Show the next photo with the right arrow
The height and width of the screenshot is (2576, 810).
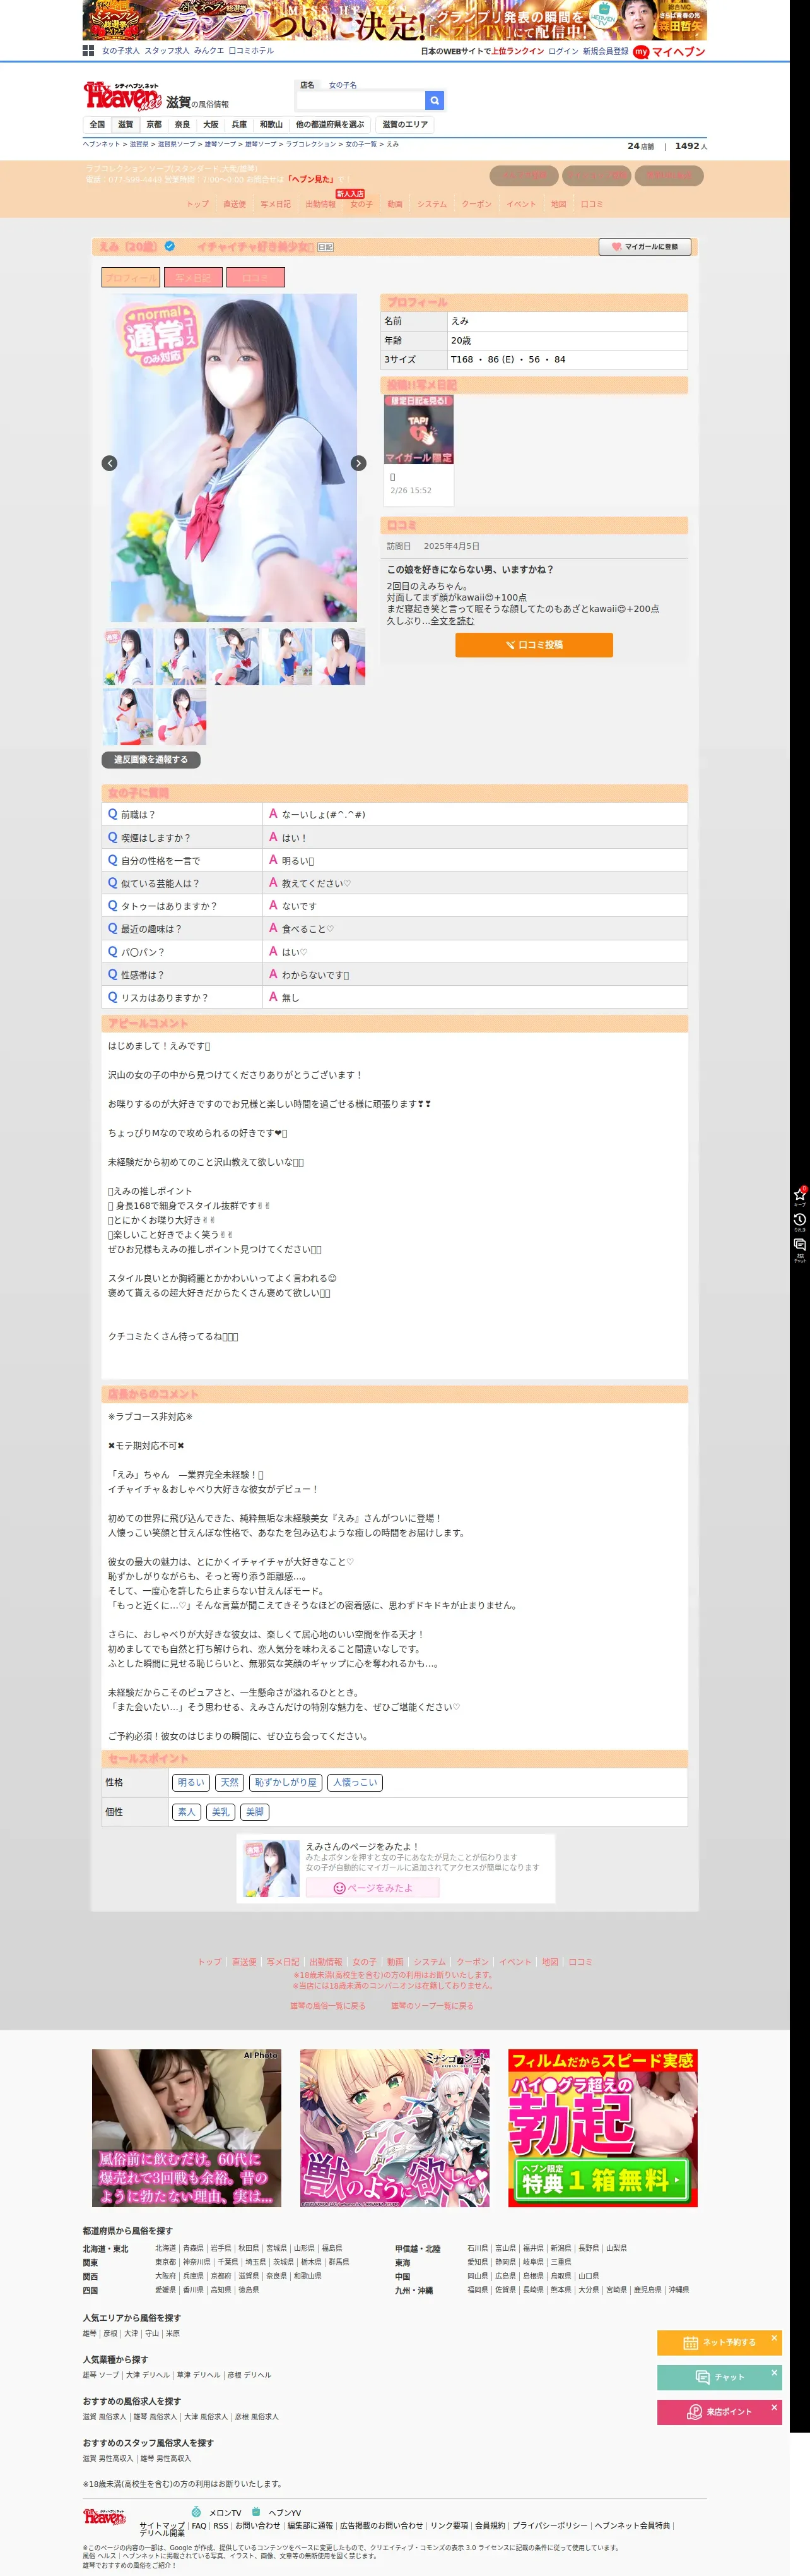click(358, 463)
